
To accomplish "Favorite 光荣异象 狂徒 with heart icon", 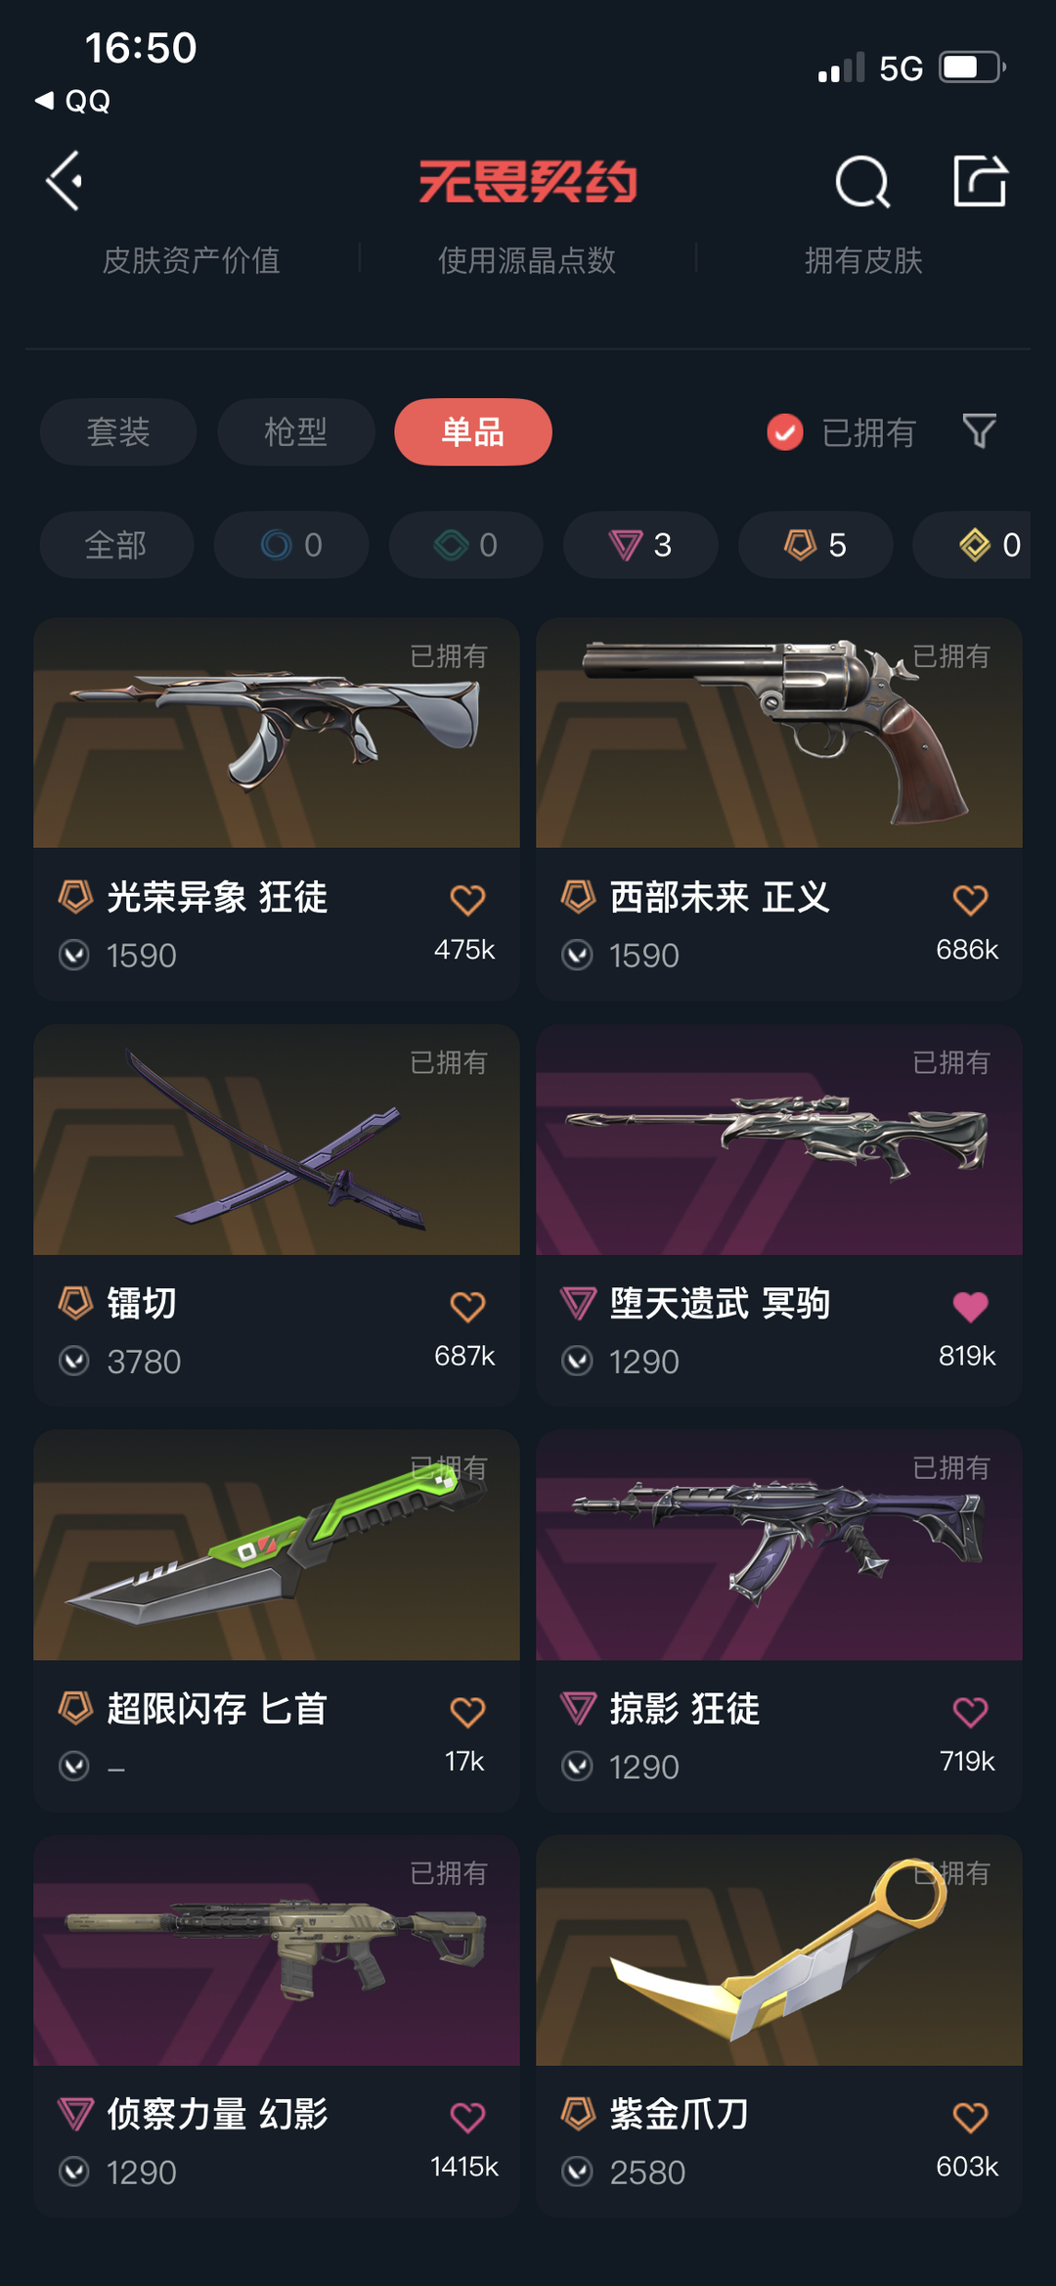I will pos(467,899).
